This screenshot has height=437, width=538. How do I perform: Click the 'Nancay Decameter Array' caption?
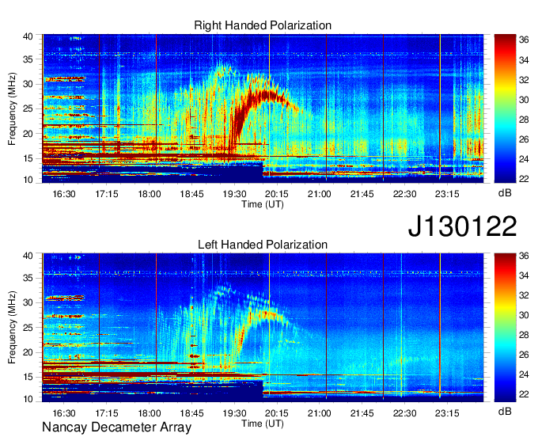pos(116,427)
